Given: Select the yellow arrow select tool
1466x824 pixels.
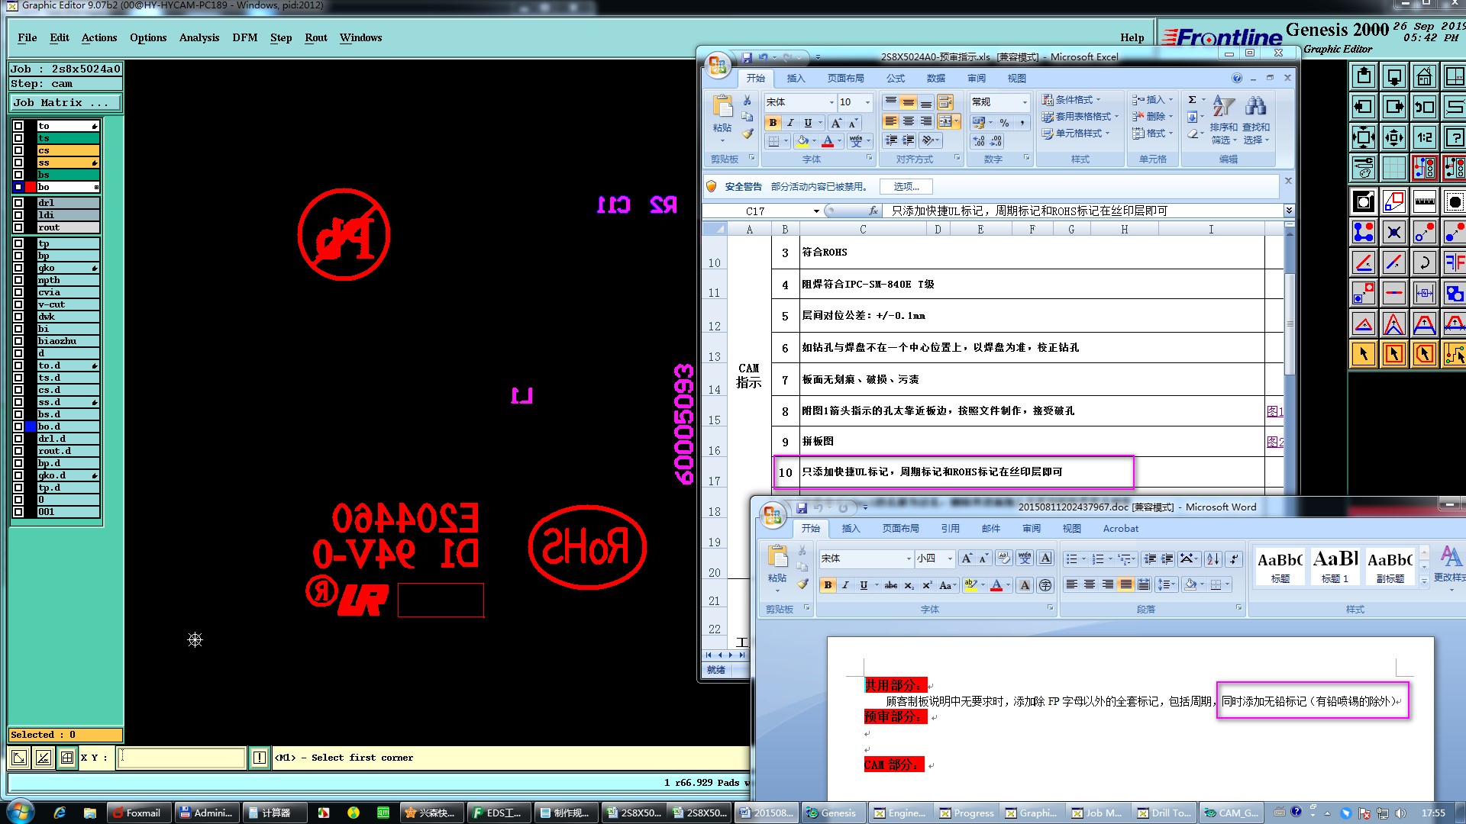Looking at the screenshot, I should (x=1364, y=354).
